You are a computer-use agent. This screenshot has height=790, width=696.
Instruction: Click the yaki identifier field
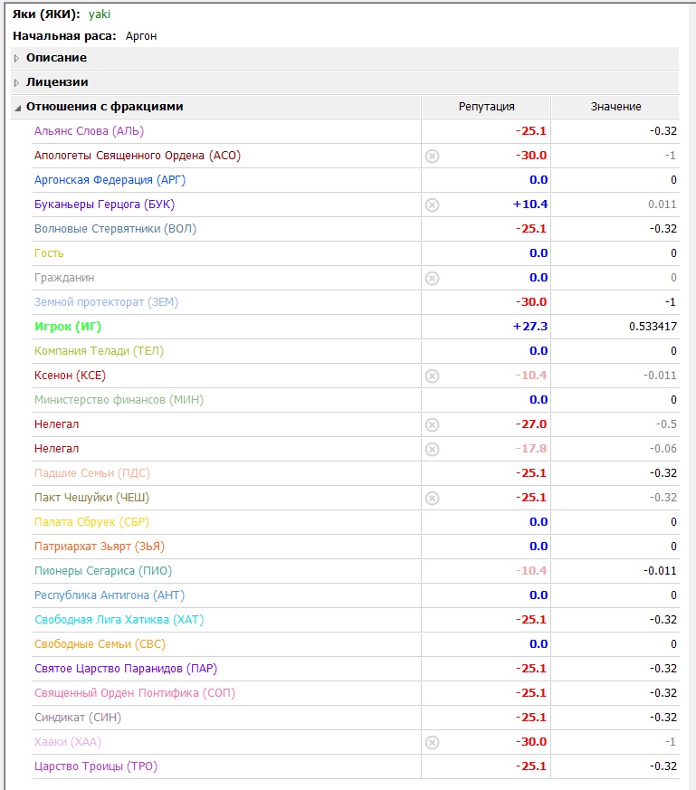coord(100,14)
